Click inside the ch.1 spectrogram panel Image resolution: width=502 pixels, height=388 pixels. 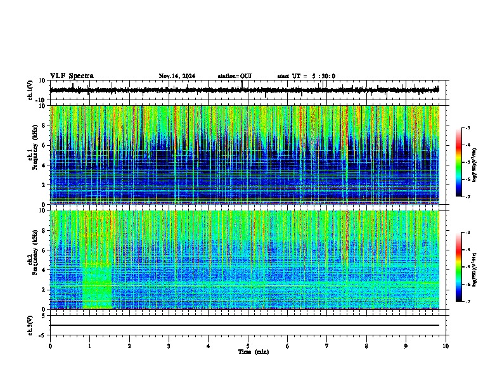point(245,155)
